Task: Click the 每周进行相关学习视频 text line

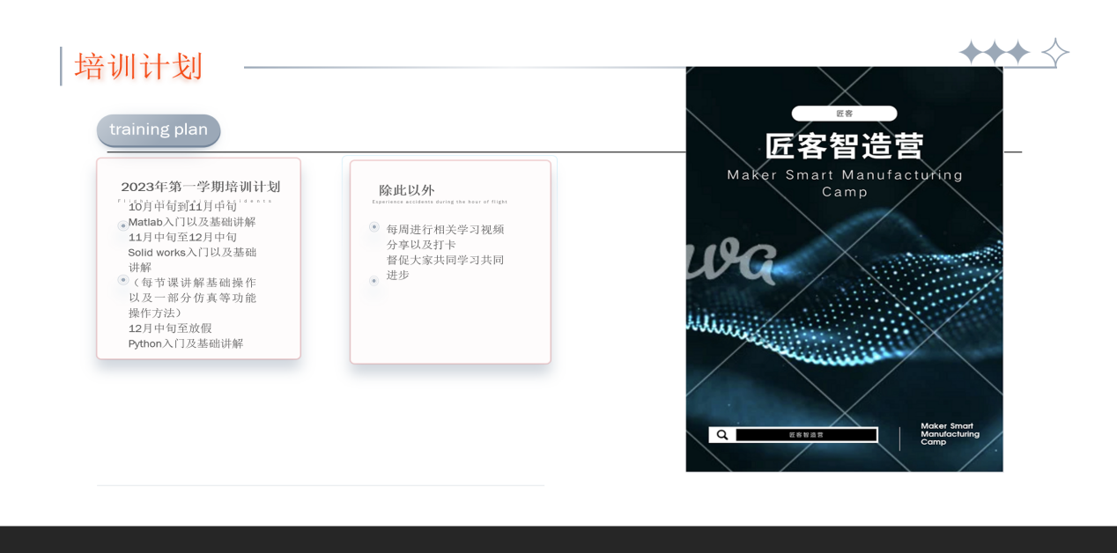Action: click(x=445, y=230)
